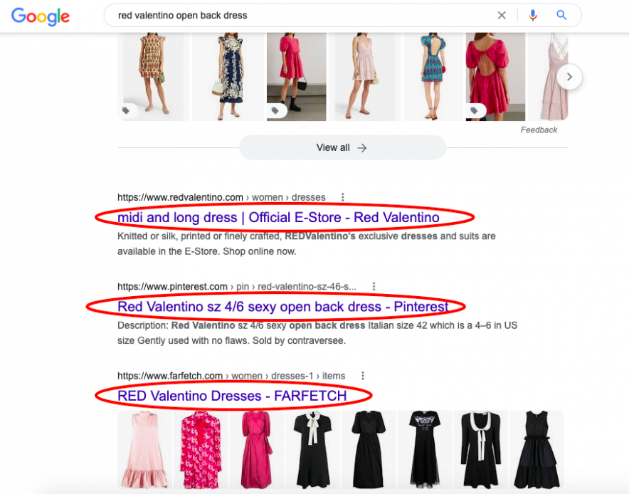This screenshot has height=494, width=629.
Task: Open black sleeveless ruffle tiered dress image
Action: tap(536, 449)
